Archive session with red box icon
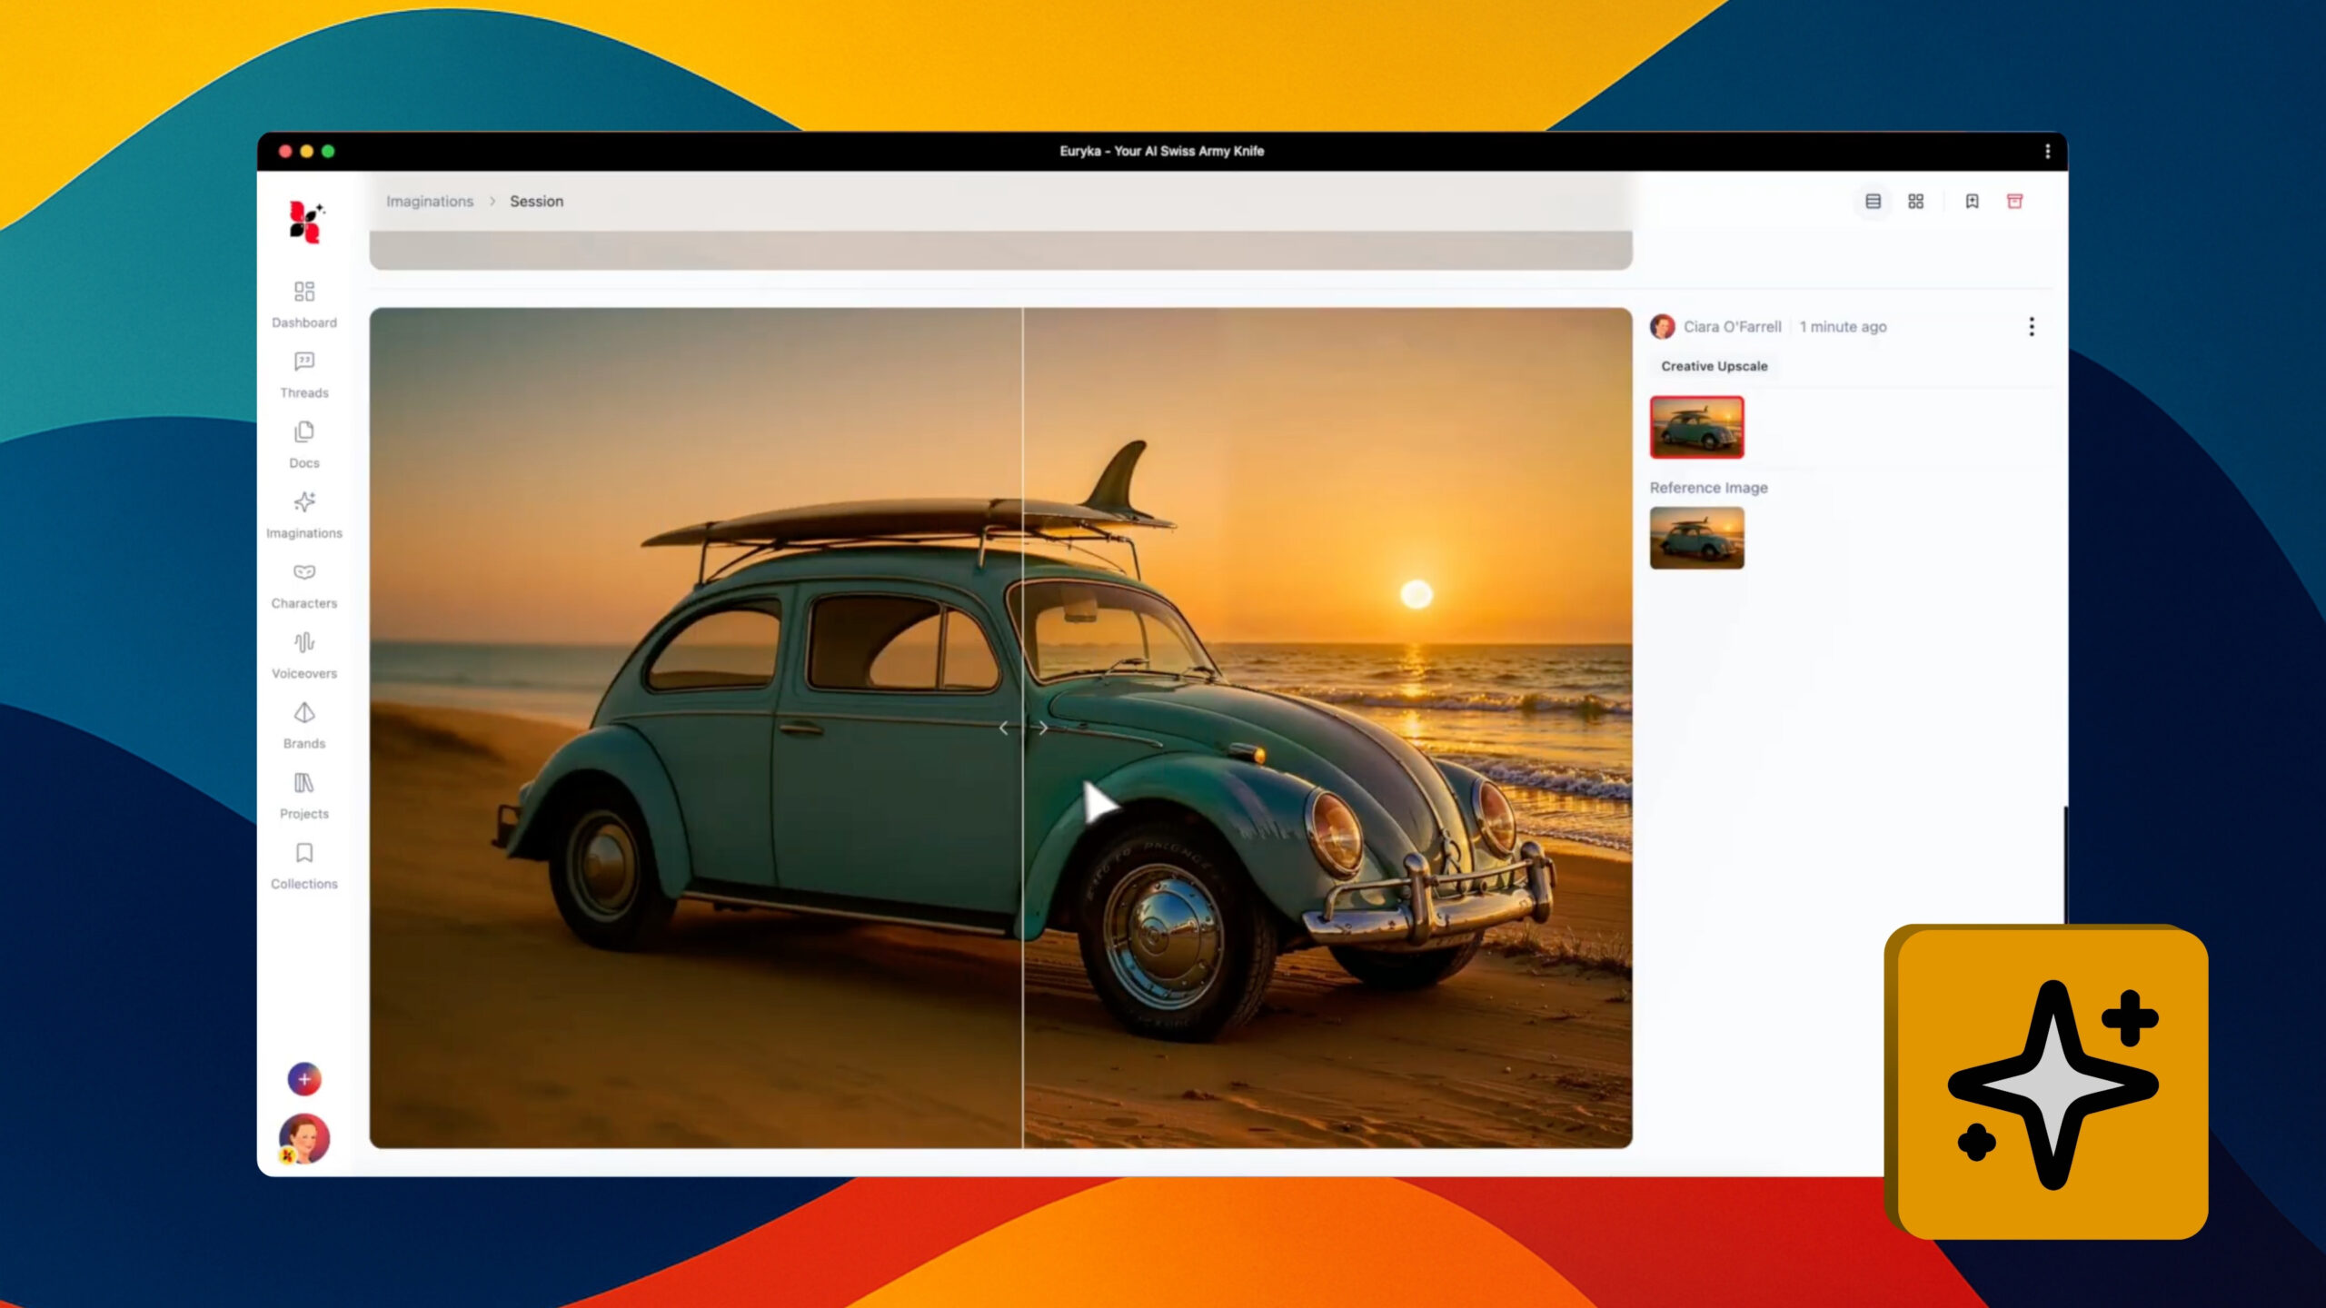This screenshot has width=2326, height=1308. click(x=2014, y=202)
